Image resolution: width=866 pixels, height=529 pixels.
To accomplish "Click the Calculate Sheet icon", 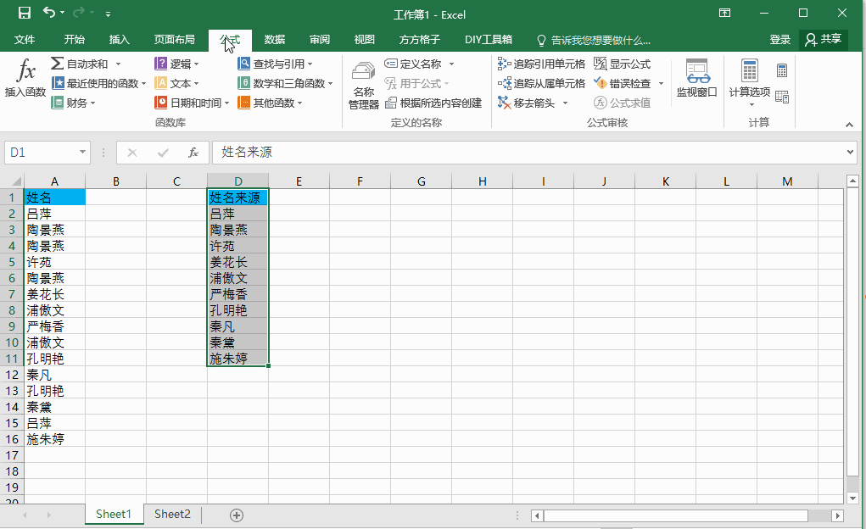I will (782, 97).
